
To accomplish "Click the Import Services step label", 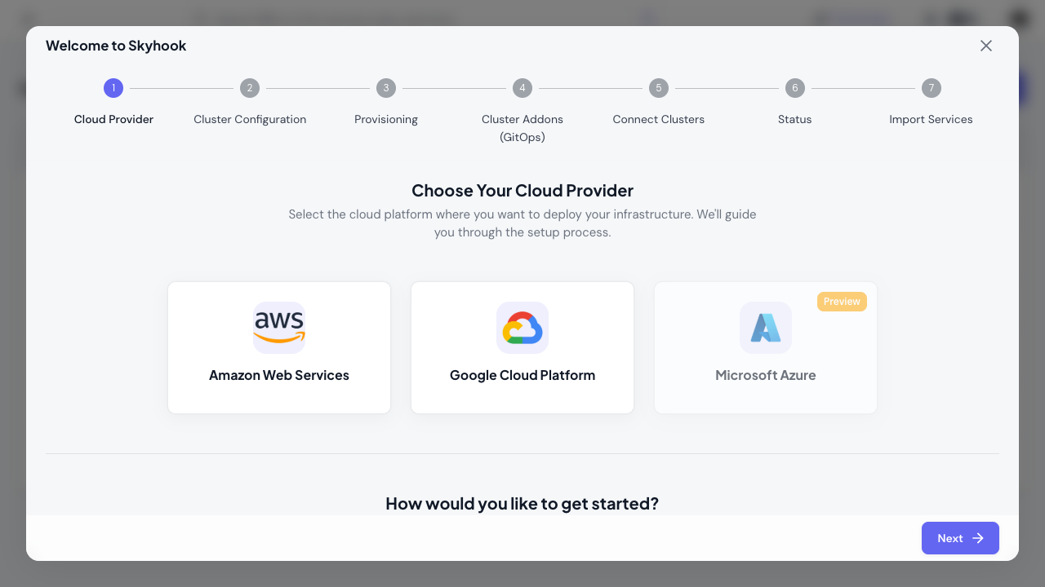I will pyautogui.click(x=931, y=119).
